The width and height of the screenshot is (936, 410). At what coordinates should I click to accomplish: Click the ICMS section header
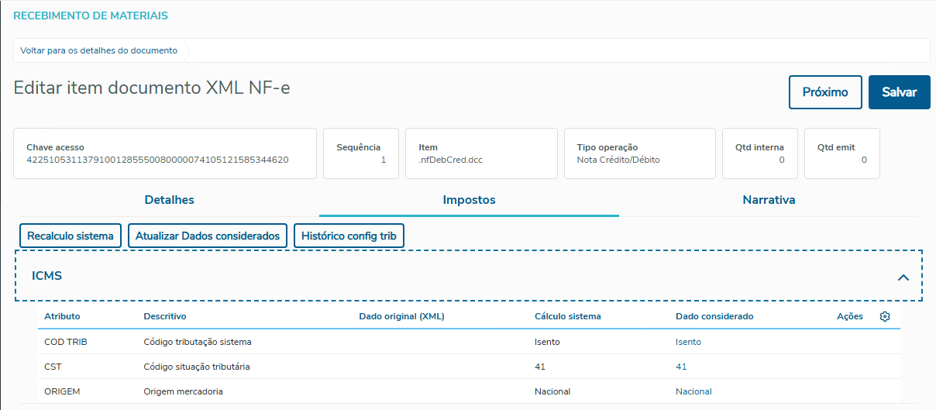tap(47, 276)
